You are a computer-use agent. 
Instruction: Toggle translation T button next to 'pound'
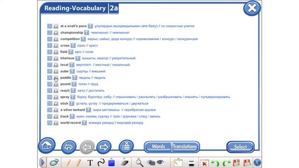tap(74, 84)
